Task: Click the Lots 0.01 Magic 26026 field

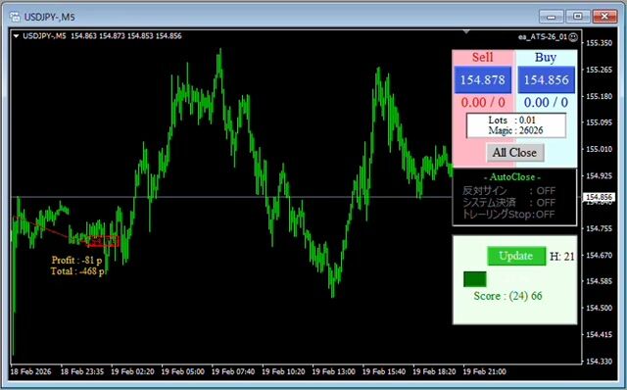Action: 516,125
